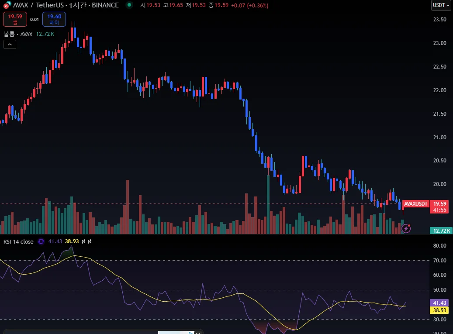This screenshot has width=453, height=334.
Task: Click the 12.72 K volume scale label
Action: point(441,231)
